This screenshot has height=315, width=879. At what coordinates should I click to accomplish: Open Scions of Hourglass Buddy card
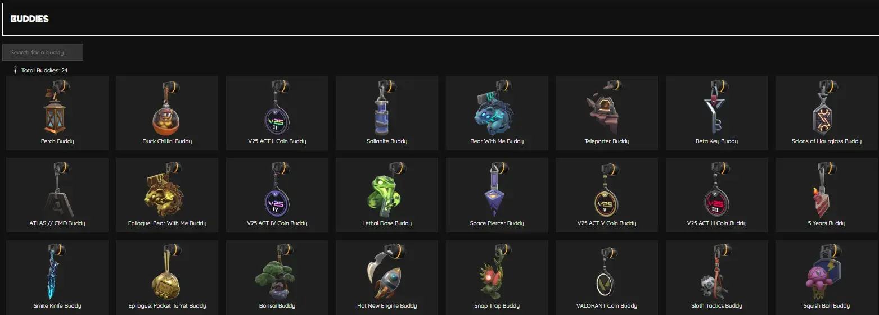827,113
